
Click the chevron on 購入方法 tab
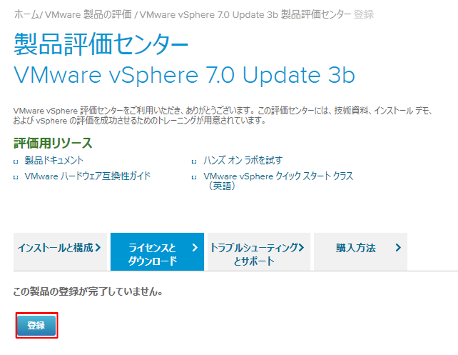(398, 248)
